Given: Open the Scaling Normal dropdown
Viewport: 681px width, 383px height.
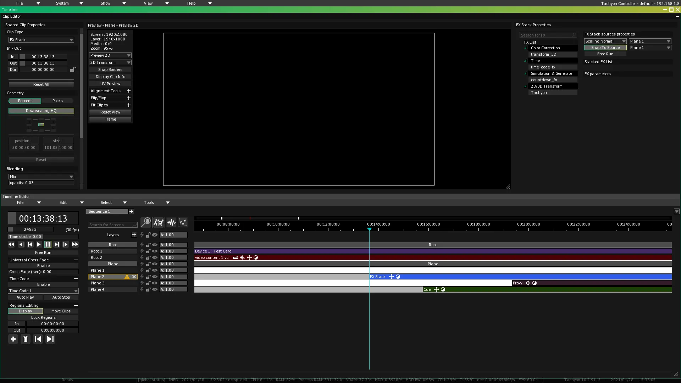Looking at the screenshot, I should click(x=605, y=41).
